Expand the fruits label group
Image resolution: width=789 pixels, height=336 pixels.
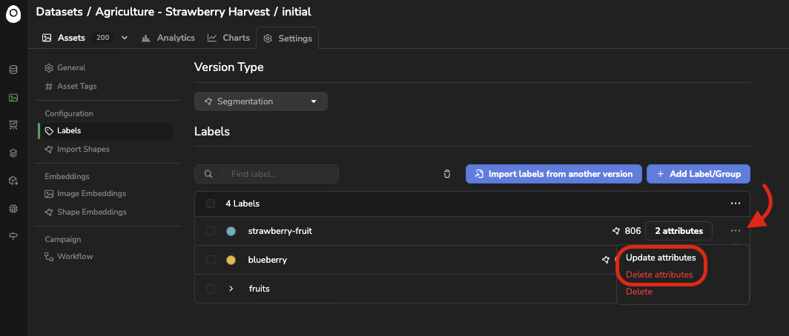pos(231,289)
